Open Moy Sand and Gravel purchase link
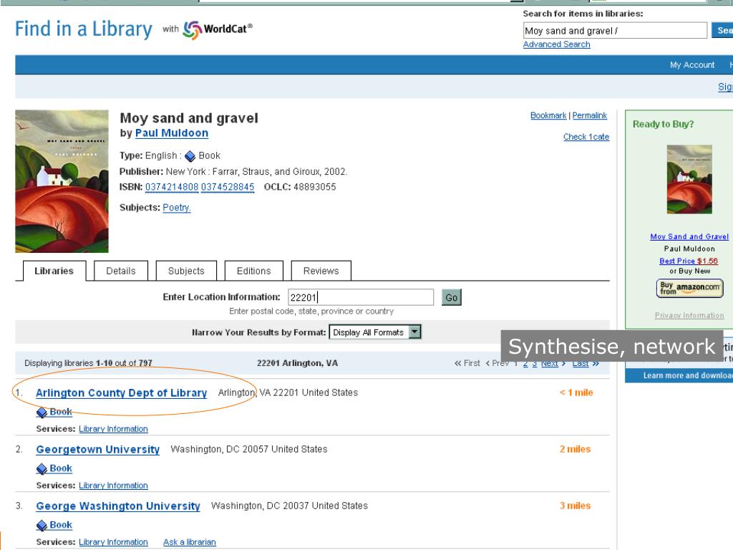This screenshot has width=733, height=550. pos(689,236)
